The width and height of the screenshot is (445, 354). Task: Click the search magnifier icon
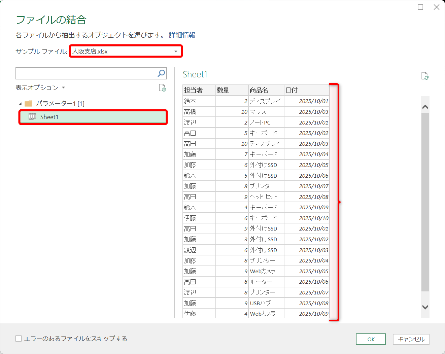[x=161, y=73]
